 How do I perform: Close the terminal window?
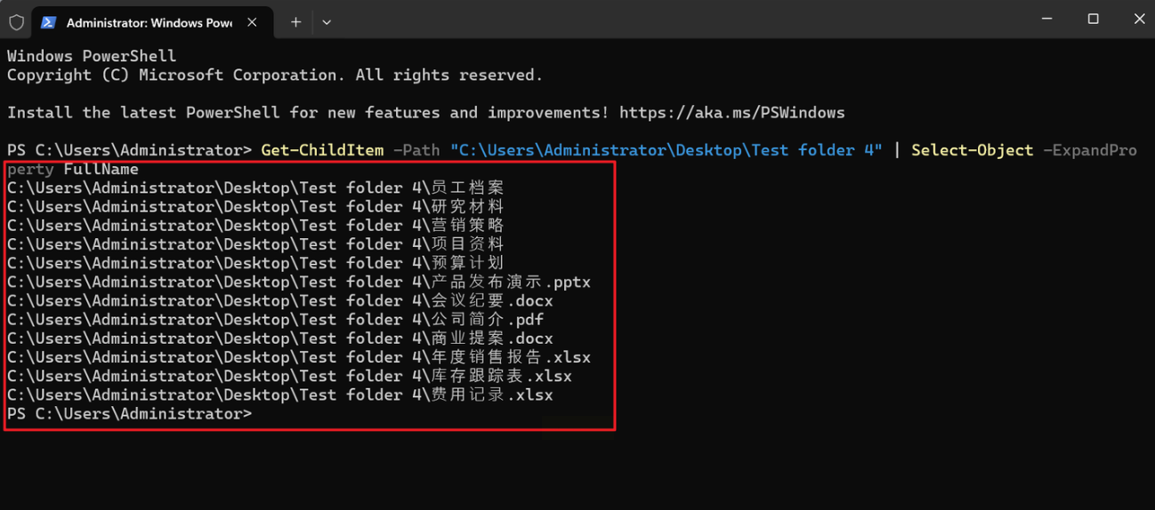pos(1138,19)
